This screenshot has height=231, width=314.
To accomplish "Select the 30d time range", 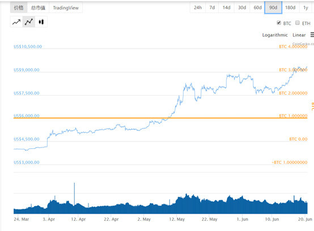I will 242,7.
